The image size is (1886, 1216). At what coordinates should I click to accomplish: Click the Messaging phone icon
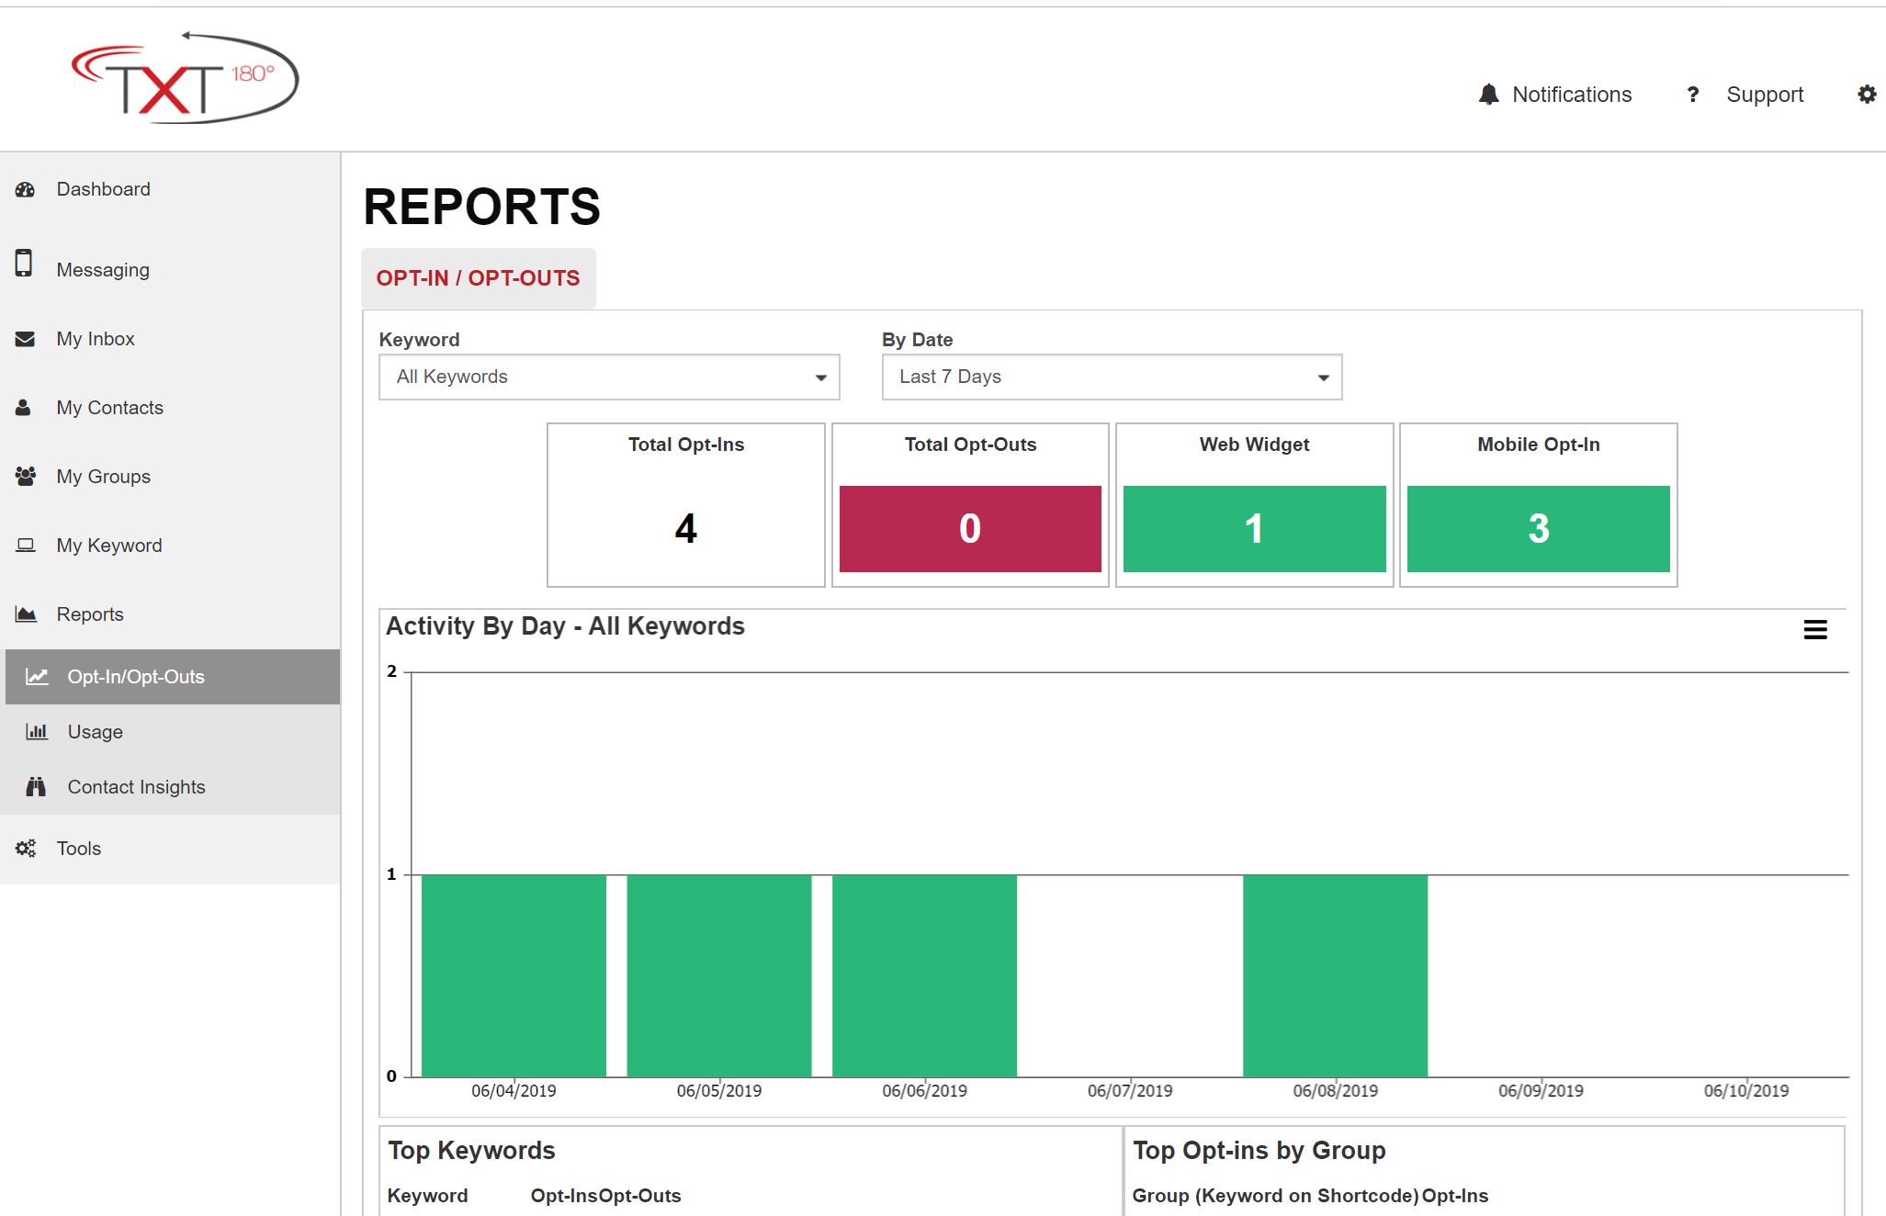click(x=24, y=264)
